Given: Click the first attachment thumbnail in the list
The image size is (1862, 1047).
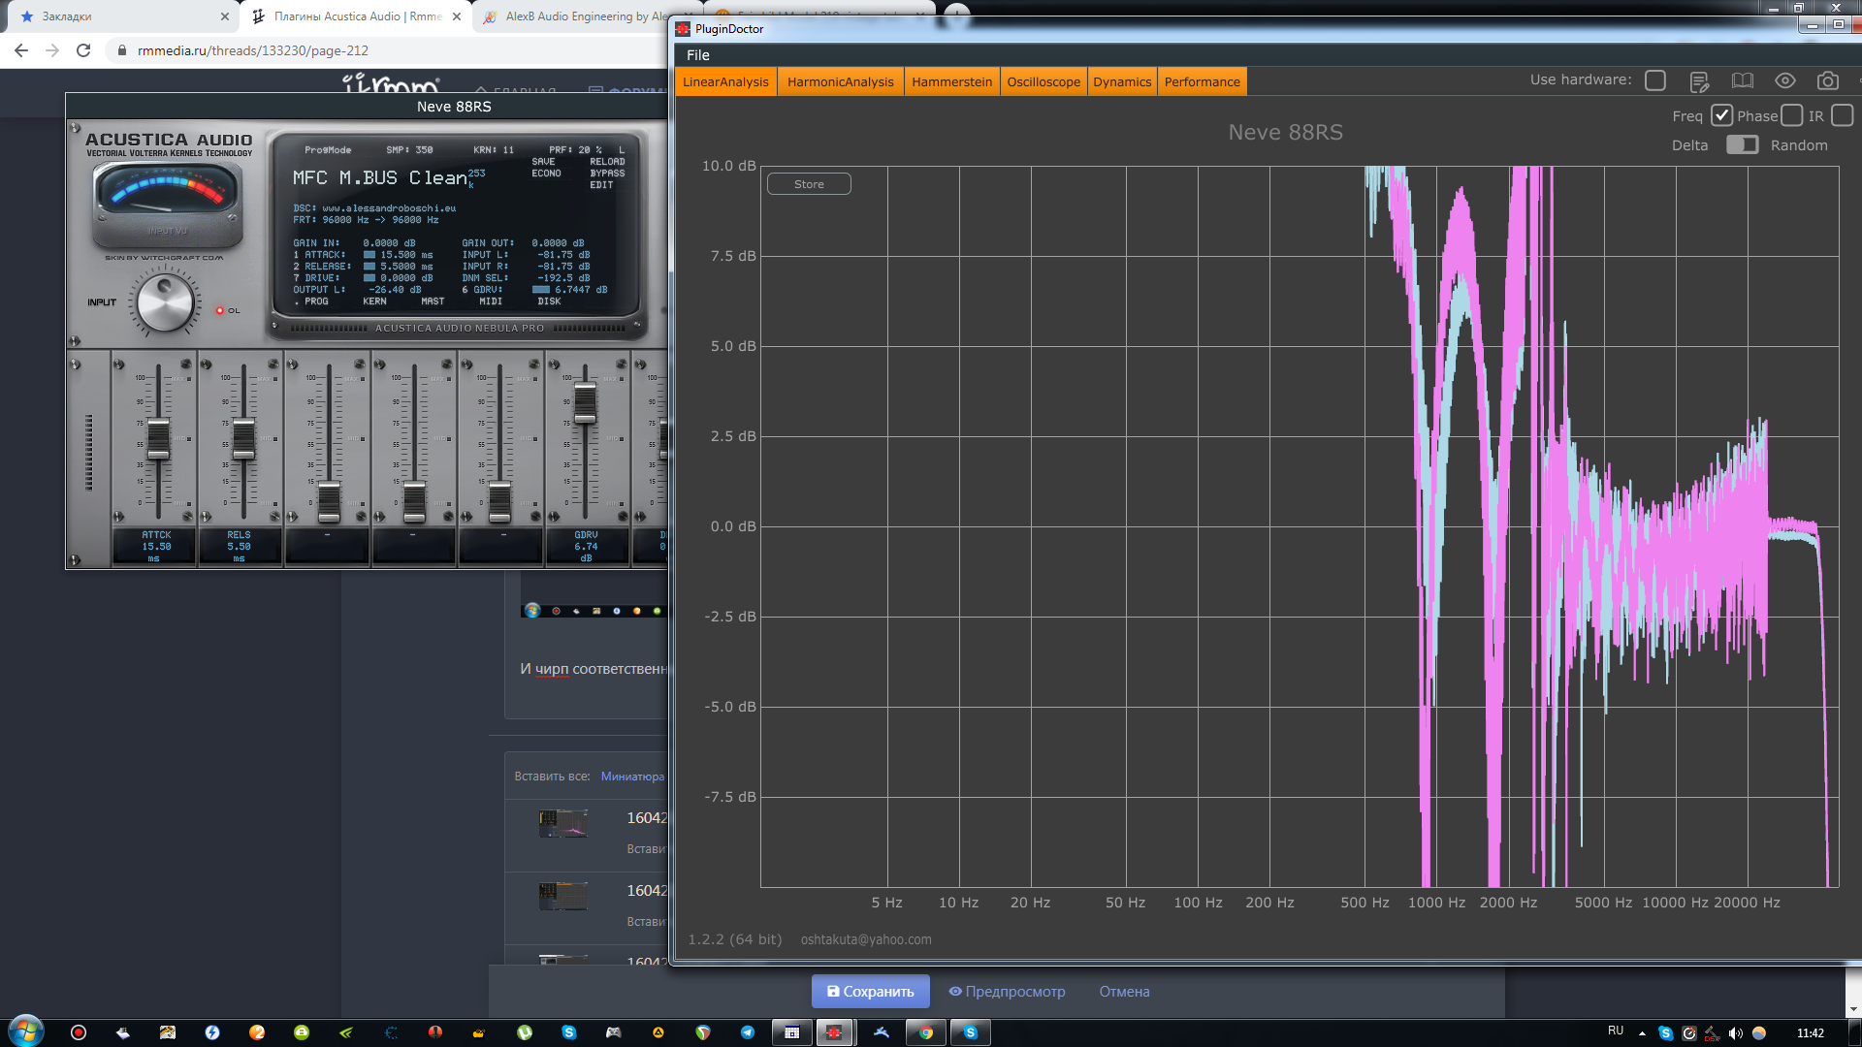Looking at the screenshot, I should point(563,823).
